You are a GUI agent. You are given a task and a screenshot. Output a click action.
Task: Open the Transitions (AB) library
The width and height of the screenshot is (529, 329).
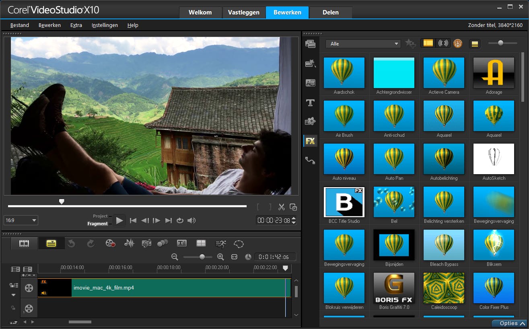(310, 83)
